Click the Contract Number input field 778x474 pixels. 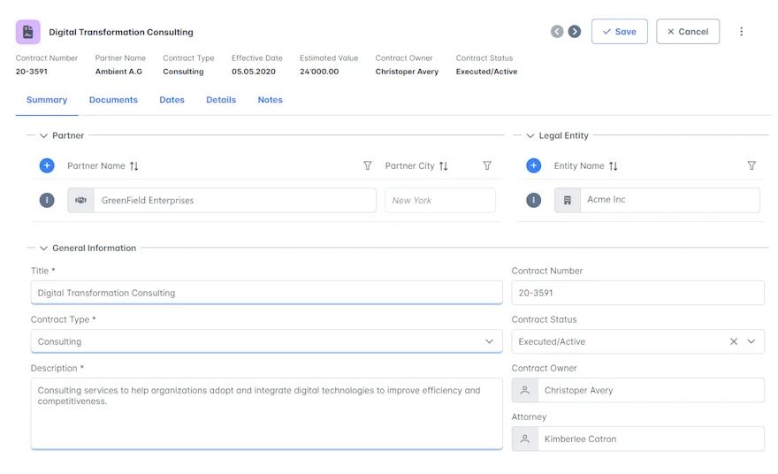tap(637, 293)
